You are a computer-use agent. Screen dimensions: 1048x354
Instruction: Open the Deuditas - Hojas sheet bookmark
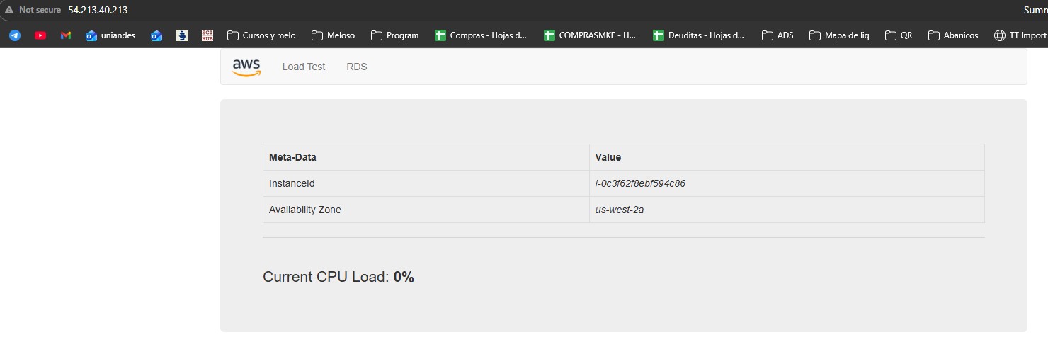(x=699, y=35)
